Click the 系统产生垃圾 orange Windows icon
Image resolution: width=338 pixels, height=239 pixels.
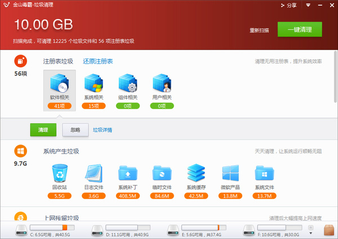pos(21,151)
